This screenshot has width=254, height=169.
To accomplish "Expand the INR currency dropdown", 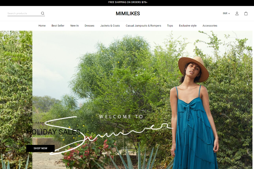I will 226,13.
